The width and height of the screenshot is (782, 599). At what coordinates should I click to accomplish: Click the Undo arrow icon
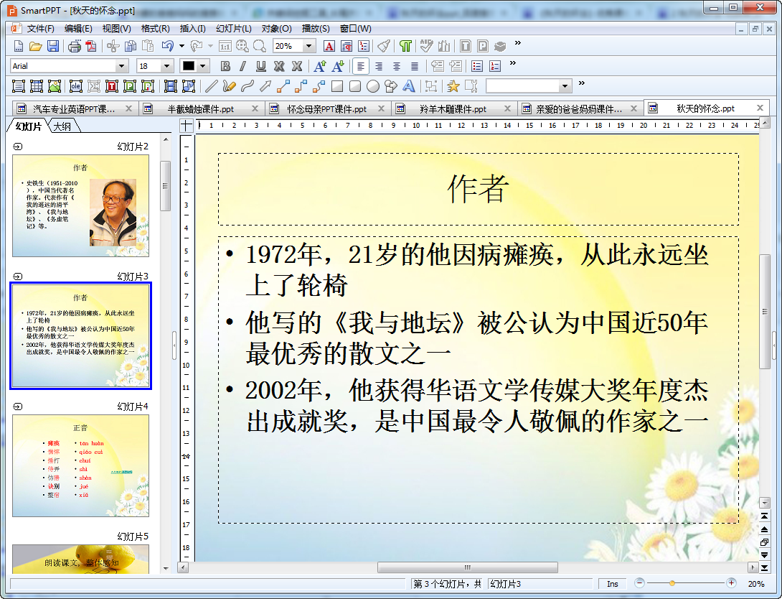[168, 47]
